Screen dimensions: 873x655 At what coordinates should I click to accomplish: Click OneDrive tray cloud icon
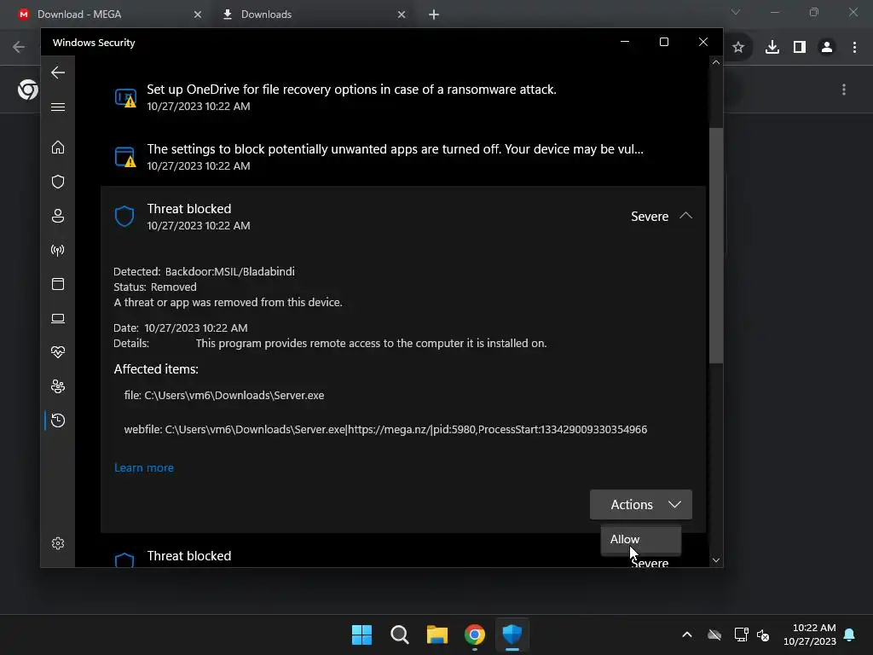714,635
